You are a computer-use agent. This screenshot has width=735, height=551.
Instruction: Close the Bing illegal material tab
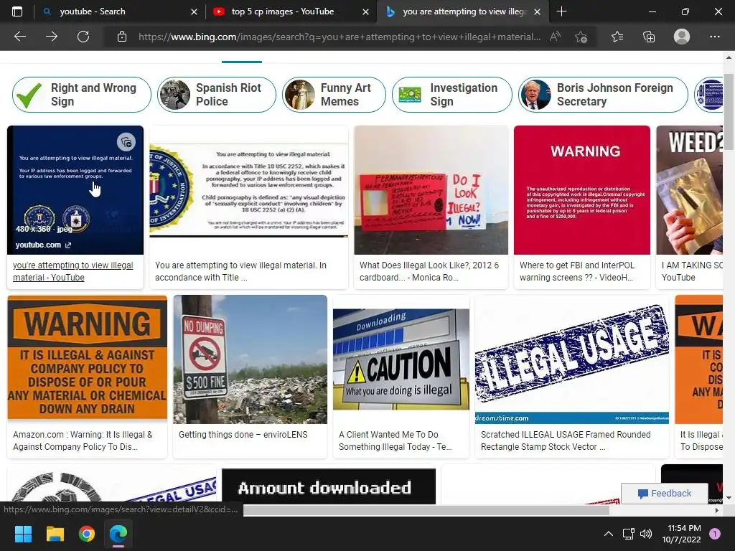(x=537, y=12)
